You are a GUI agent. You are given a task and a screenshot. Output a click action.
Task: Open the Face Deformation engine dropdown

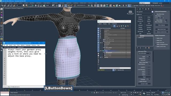pyautogui.click(x=144, y=53)
